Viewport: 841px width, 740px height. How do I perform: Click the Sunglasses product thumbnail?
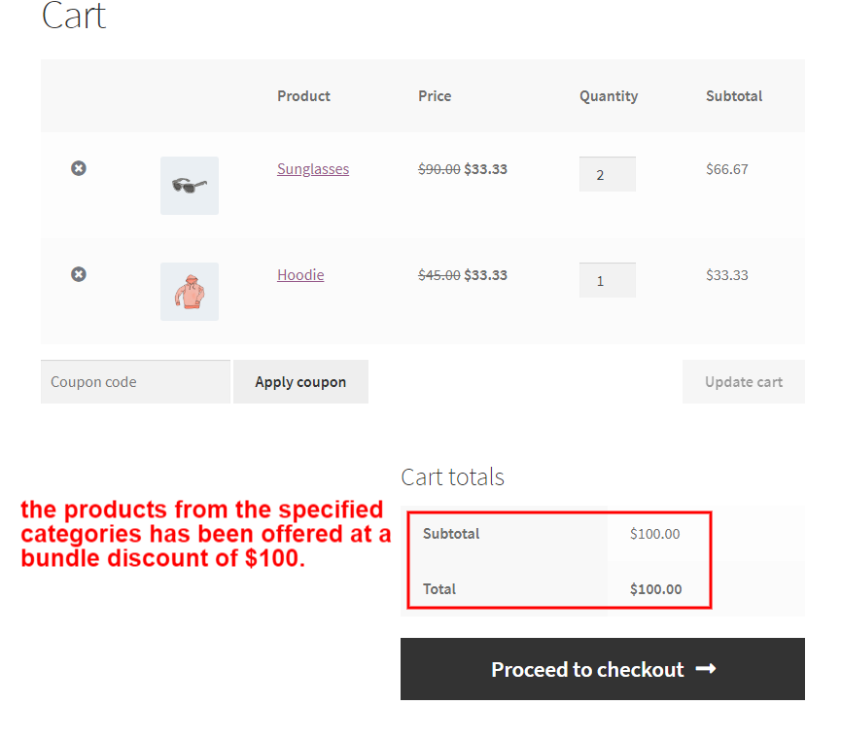tap(189, 185)
